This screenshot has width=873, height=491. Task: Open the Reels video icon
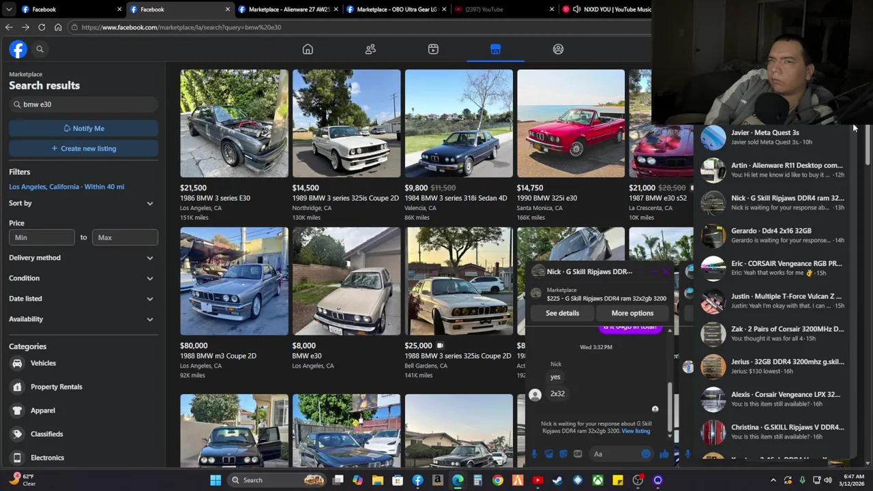point(433,49)
